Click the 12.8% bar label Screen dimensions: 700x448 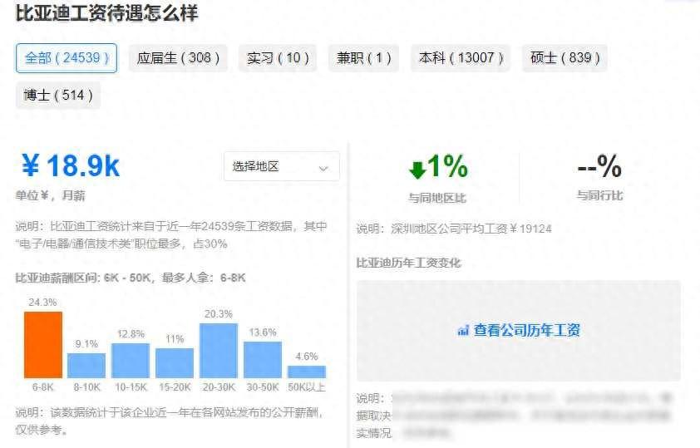click(x=131, y=334)
